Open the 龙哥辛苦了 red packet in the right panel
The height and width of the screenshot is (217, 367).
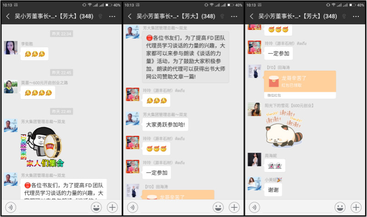pos(300,81)
